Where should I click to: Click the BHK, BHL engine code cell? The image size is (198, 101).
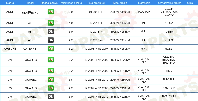coord(169,79)
